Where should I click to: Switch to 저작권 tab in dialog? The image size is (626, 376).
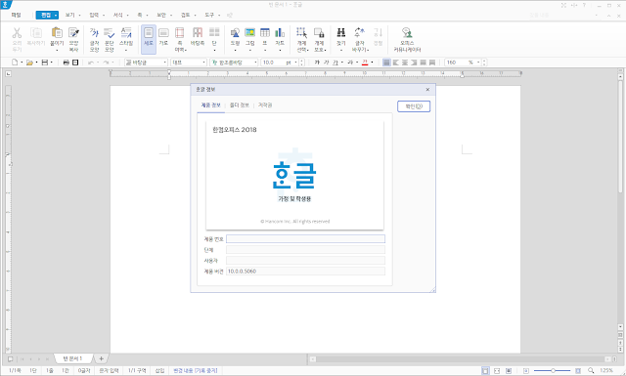[x=265, y=104]
